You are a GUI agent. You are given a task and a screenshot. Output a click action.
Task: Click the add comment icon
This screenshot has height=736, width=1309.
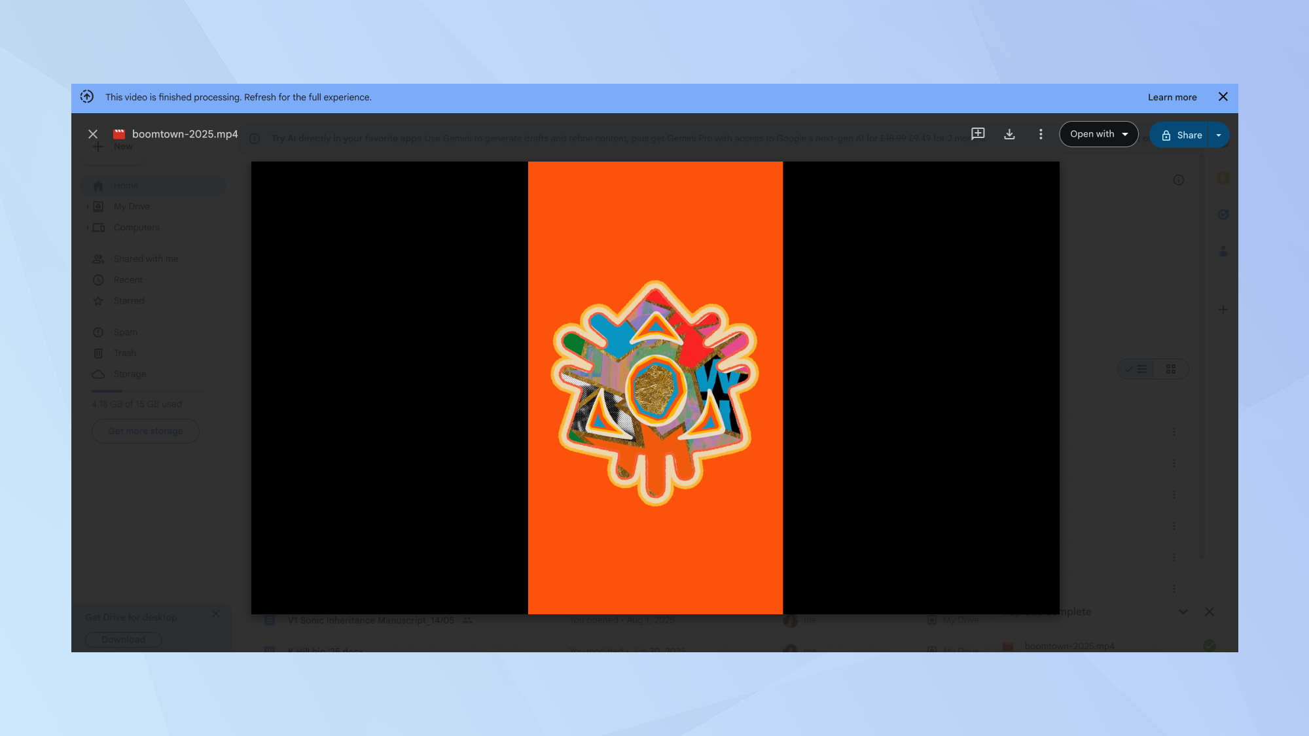[x=978, y=134]
